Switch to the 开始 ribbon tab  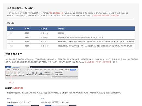pos(28,70)
